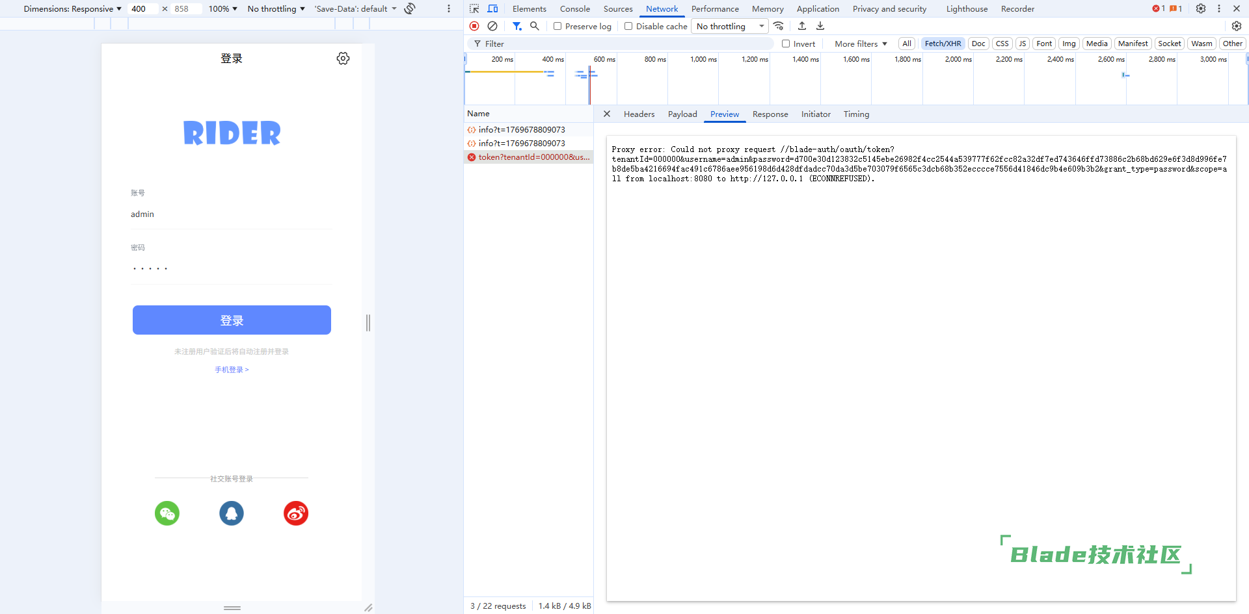Open the Headers tab of the request
1249x614 pixels.
(x=639, y=114)
